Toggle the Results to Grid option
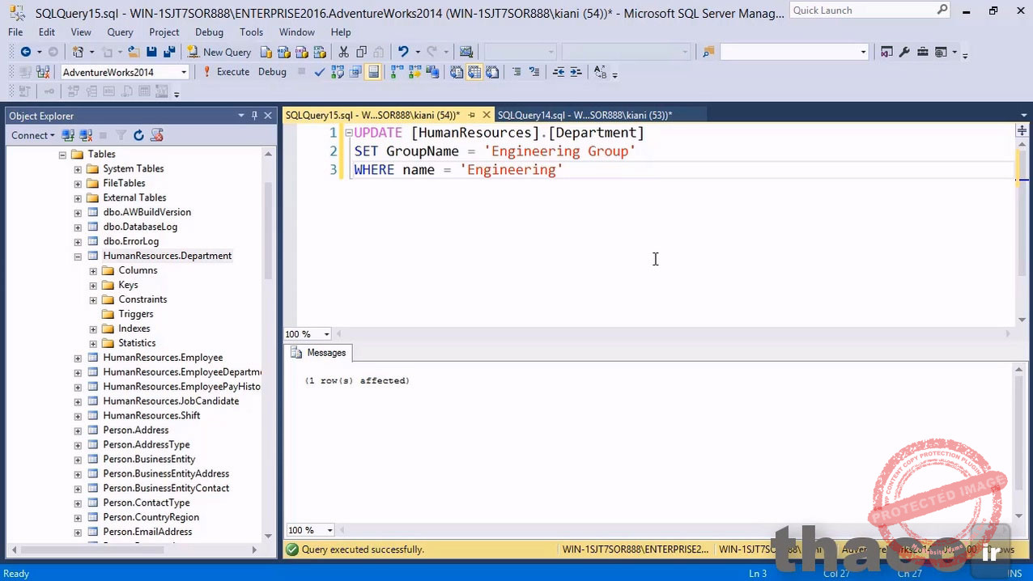Image resolution: width=1033 pixels, height=581 pixels. click(x=474, y=72)
